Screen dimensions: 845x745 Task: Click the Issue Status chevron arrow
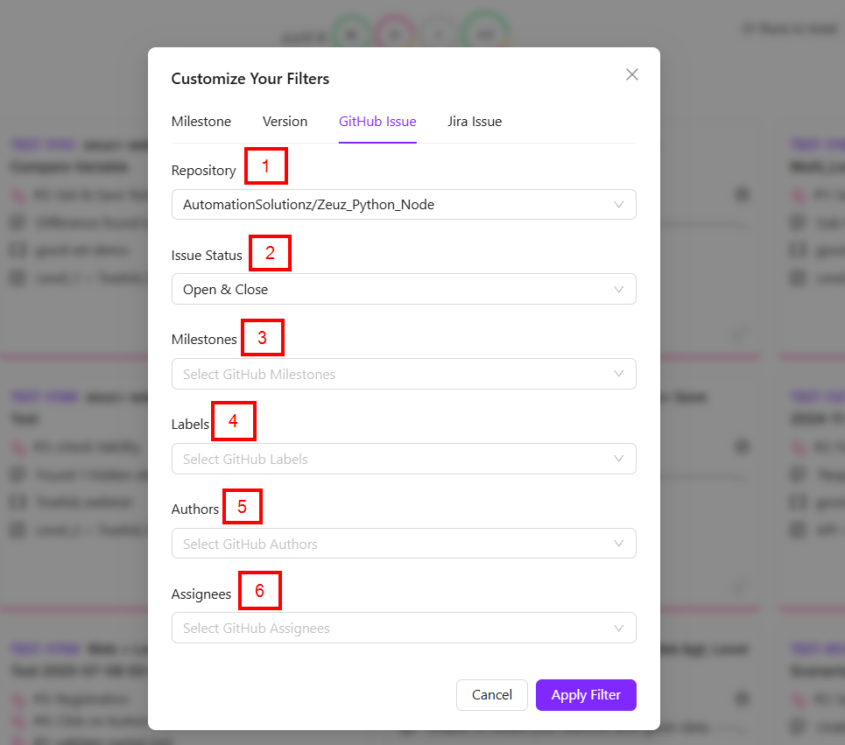point(619,290)
